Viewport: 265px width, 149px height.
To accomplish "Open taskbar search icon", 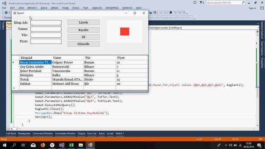I will 14,145.
